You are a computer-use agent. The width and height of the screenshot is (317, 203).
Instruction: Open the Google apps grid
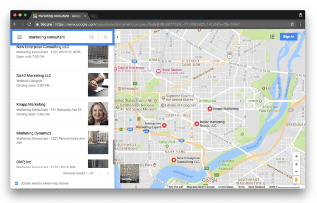[272, 36]
